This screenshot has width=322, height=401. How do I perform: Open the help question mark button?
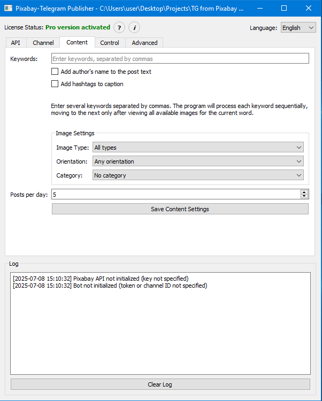pos(119,28)
